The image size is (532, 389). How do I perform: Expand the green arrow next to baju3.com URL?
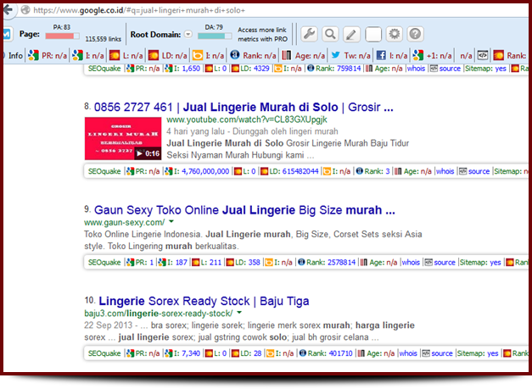pyautogui.click(x=239, y=314)
